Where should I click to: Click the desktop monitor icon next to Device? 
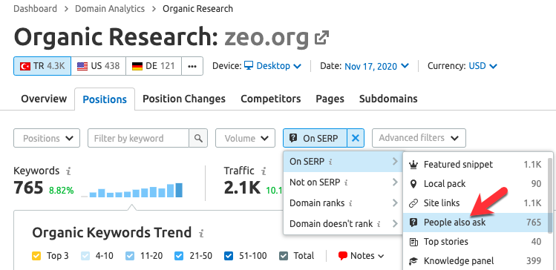coord(249,65)
